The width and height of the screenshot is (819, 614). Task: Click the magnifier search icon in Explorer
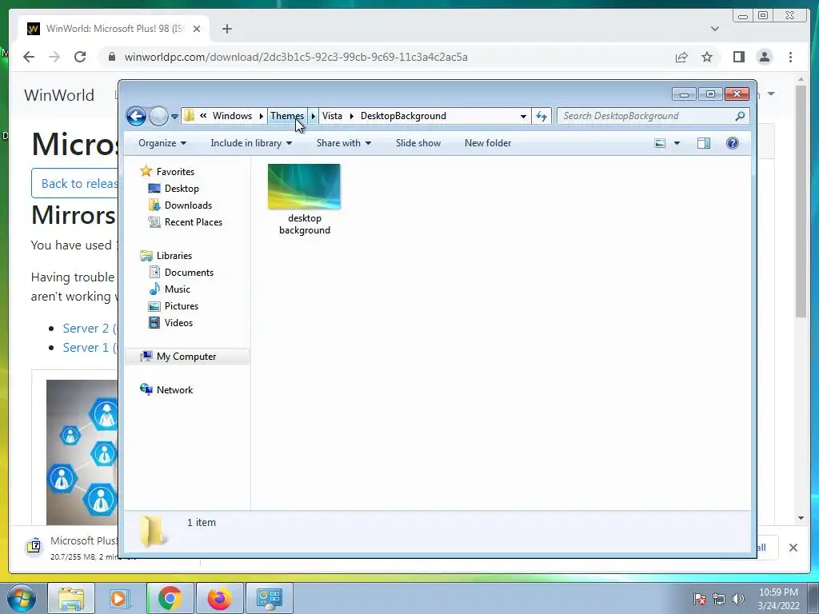740,116
